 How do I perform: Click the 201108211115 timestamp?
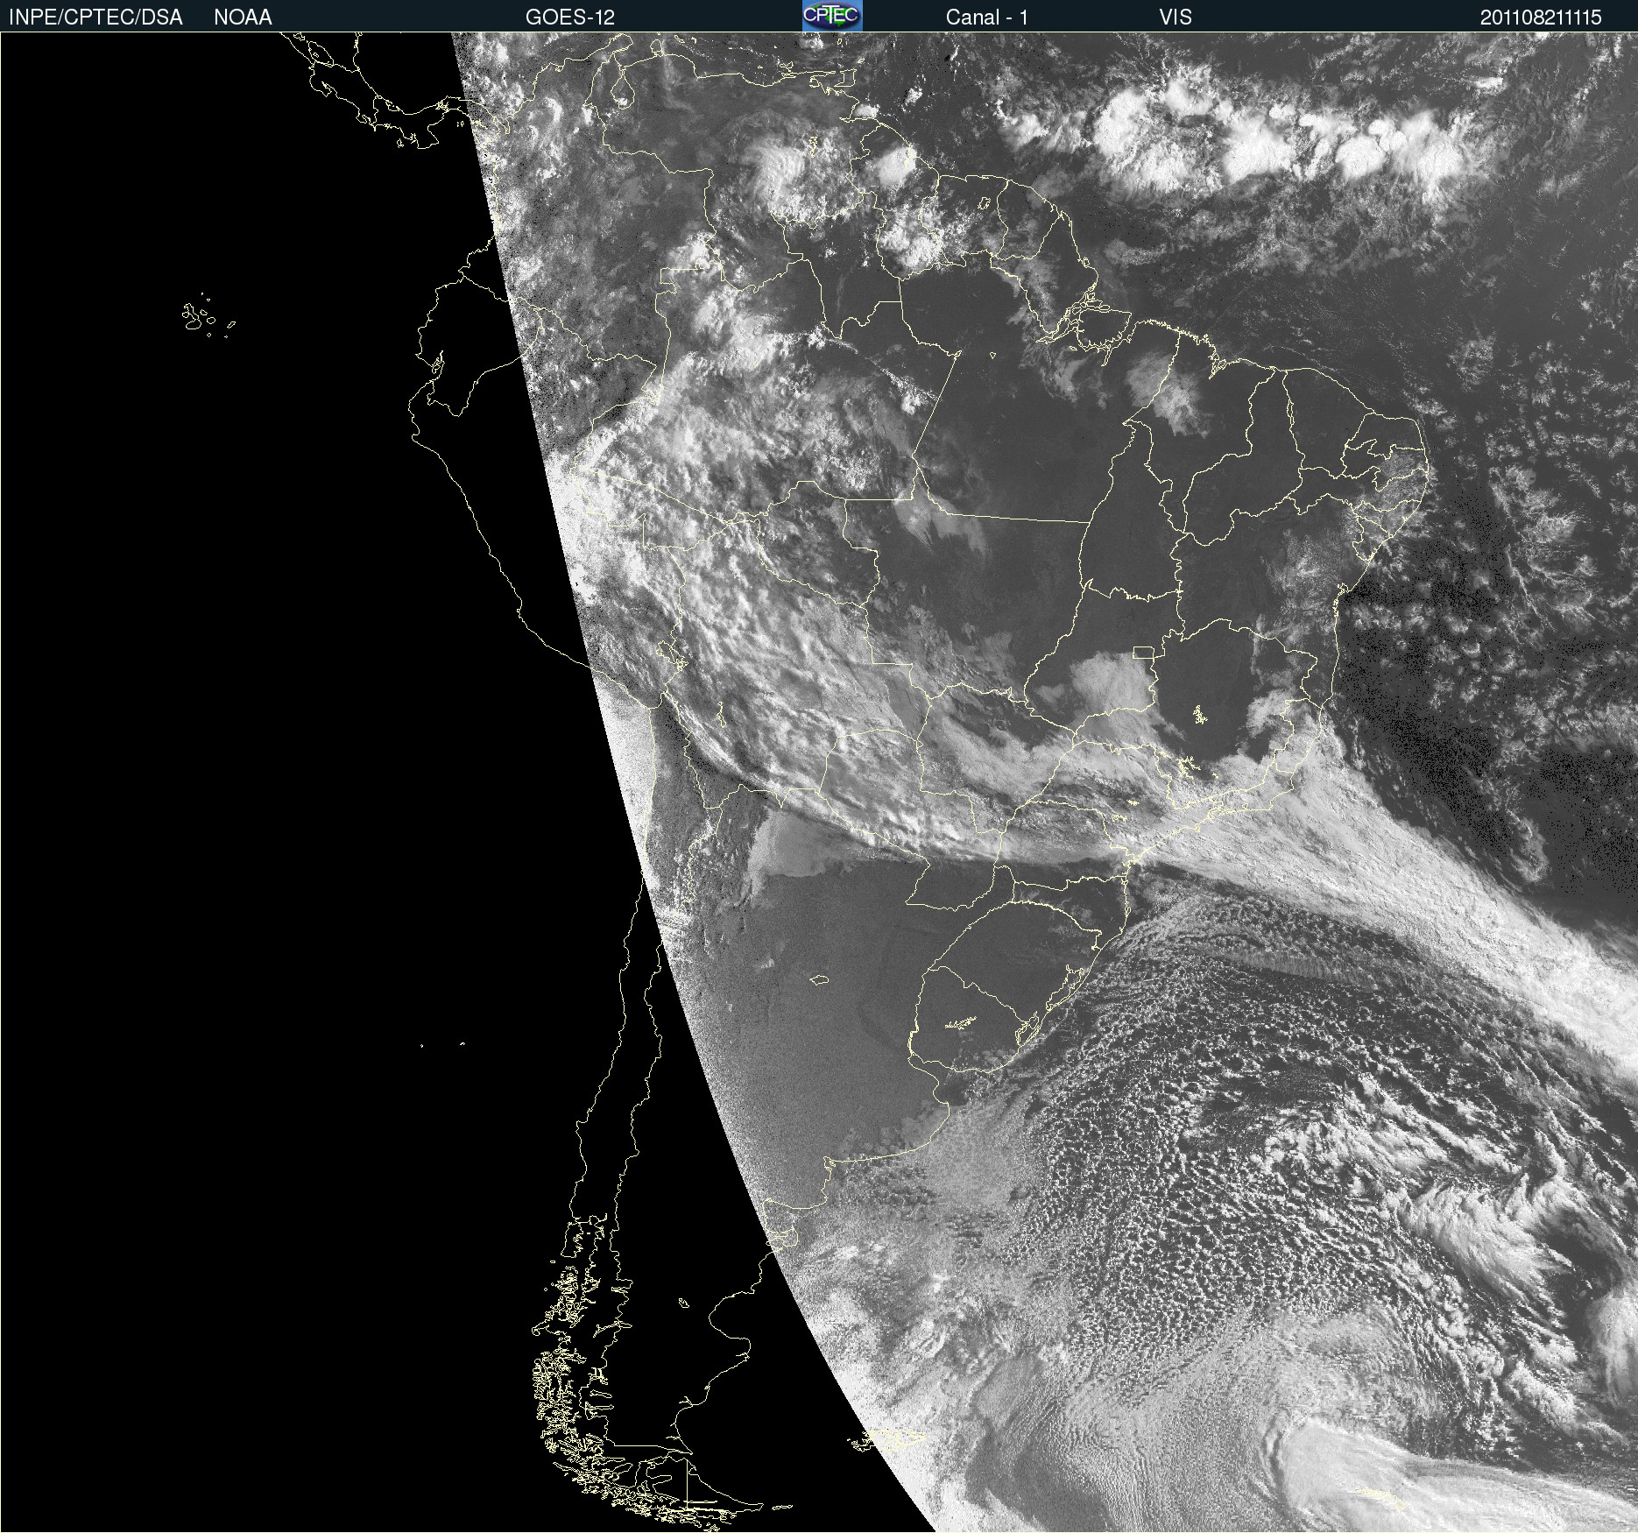(x=1541, y=18)
